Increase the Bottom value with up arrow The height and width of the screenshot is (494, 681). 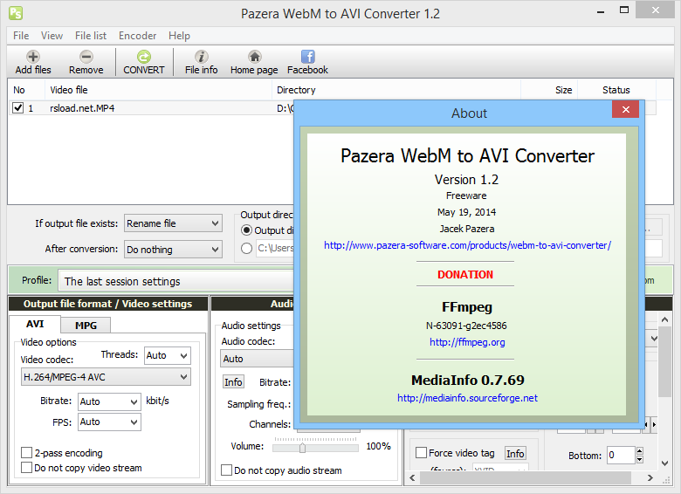click(x=639, y=451)
